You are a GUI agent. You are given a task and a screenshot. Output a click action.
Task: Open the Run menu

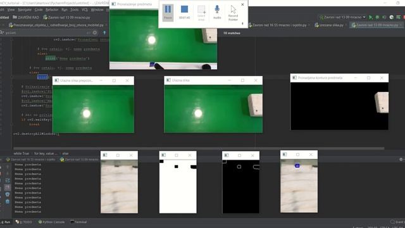(64, 9)
